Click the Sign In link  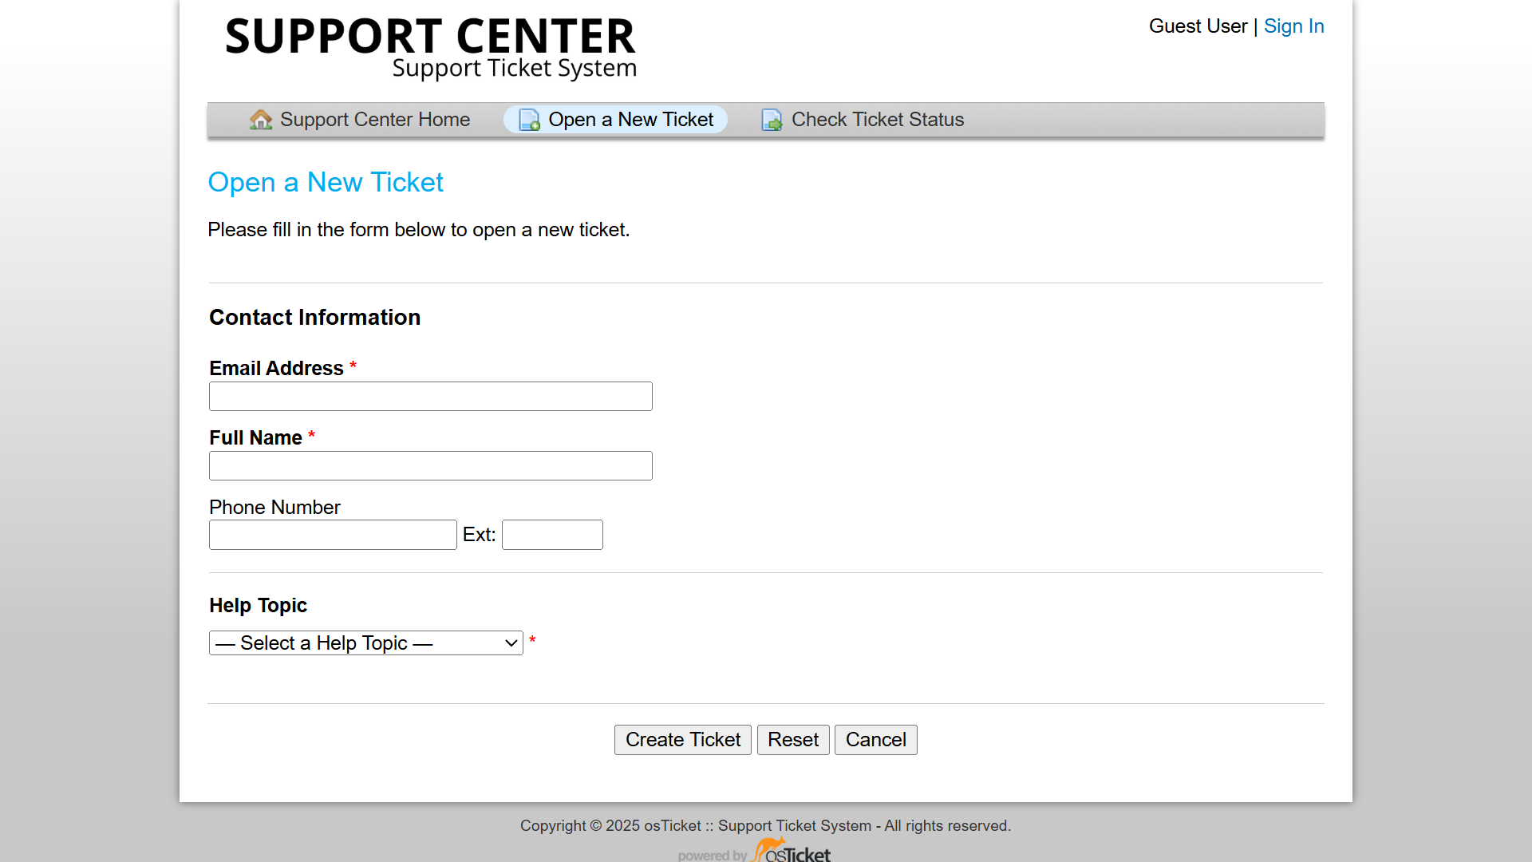(1293, 26)
